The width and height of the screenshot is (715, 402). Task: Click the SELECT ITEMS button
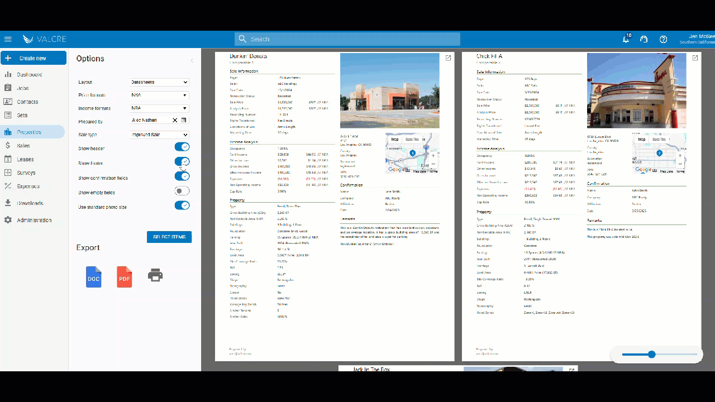point(169,237)
